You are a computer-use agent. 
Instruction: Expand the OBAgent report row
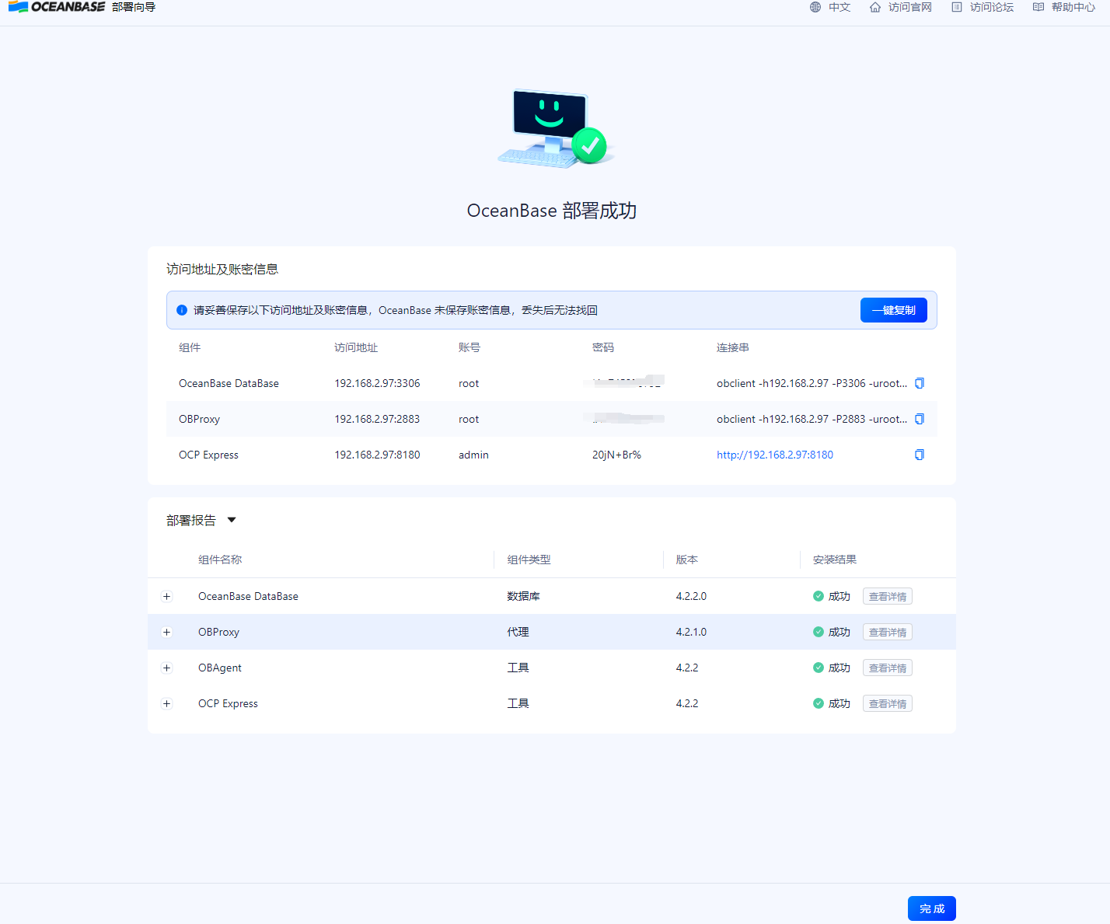(166, 668)
